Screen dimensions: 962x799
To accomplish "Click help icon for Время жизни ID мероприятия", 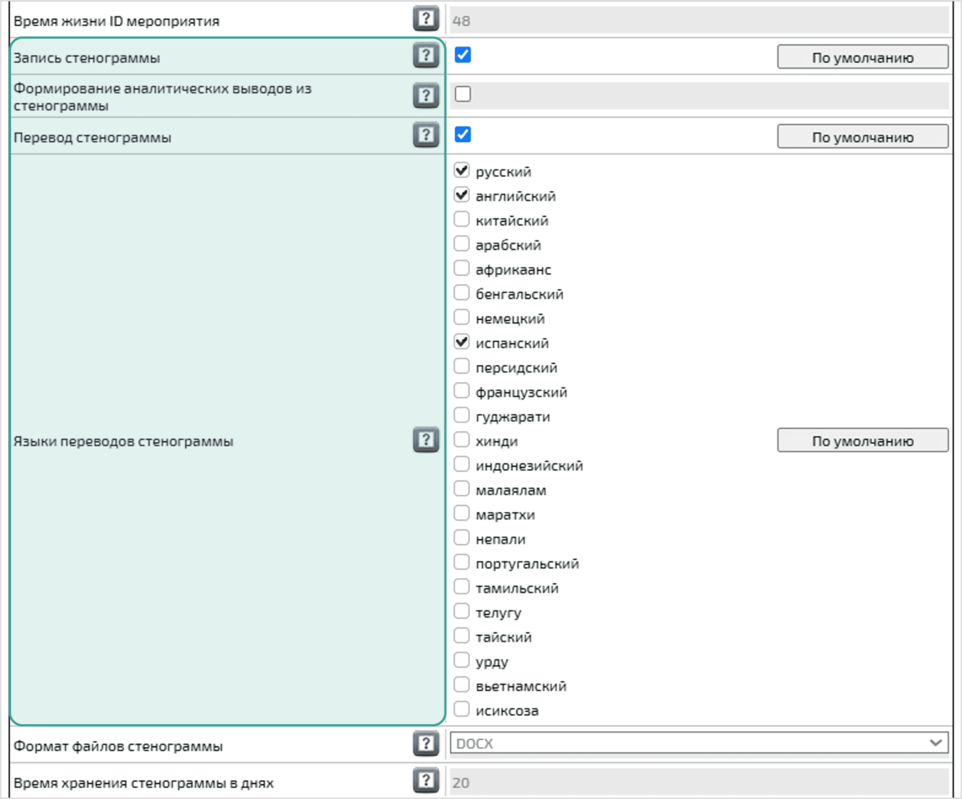I will 426,19.
